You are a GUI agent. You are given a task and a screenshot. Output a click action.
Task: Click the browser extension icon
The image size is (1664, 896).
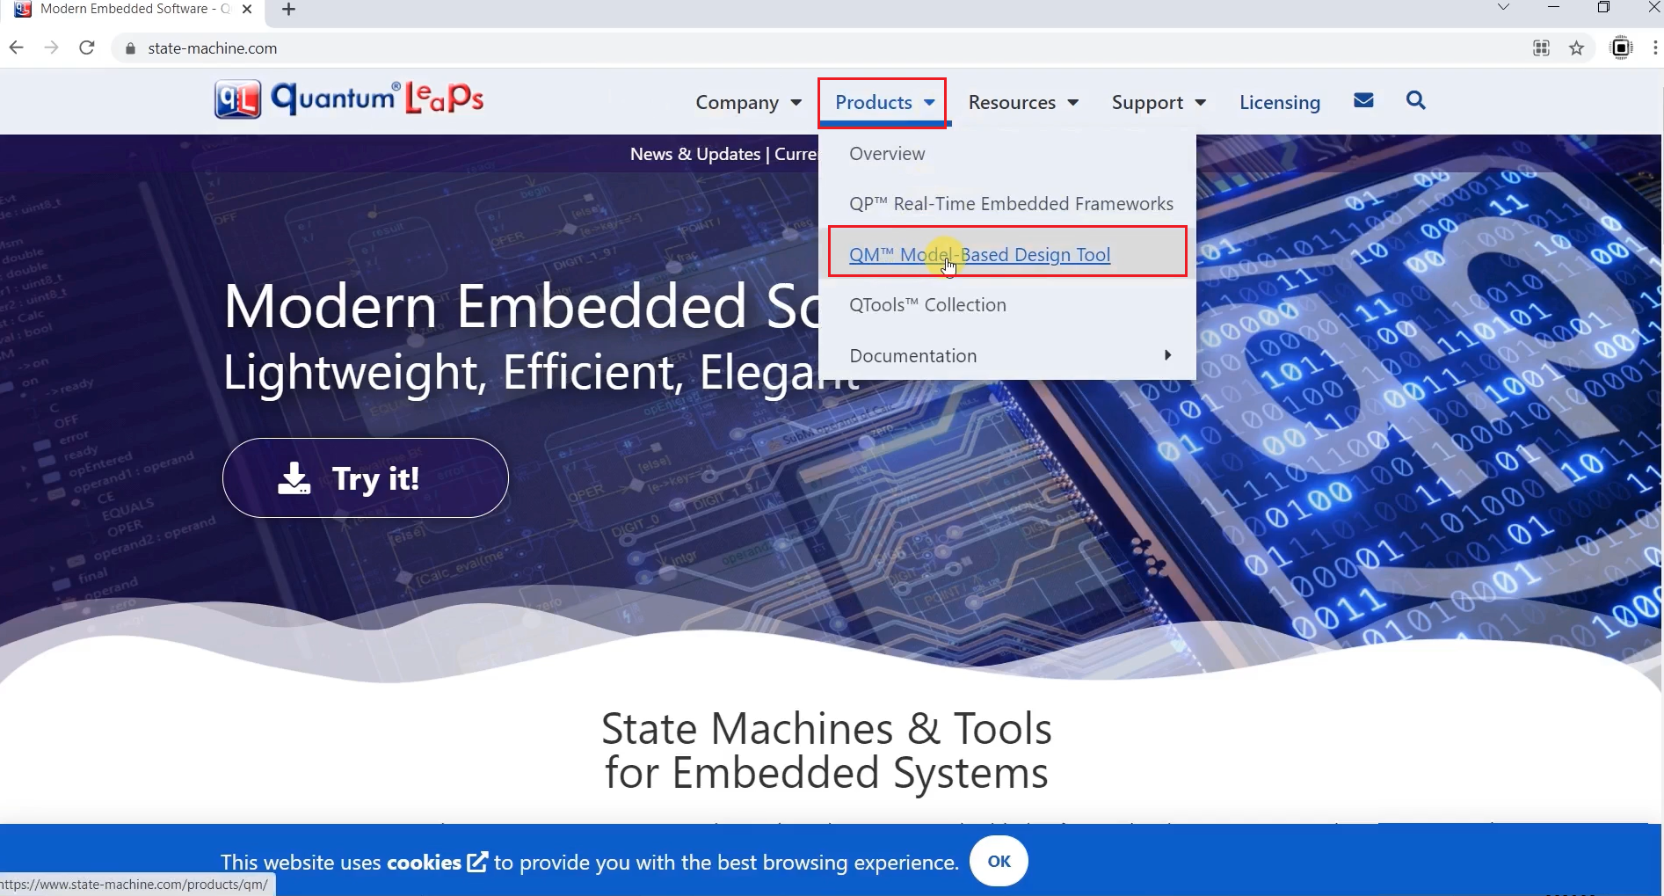click(x=1621, y=48)
